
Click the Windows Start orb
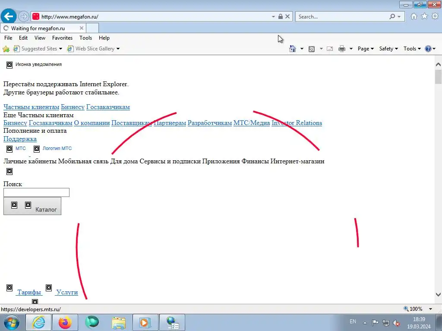coord(11,322)
